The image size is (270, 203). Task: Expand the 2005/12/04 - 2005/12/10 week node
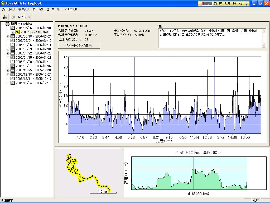(8, 83)
